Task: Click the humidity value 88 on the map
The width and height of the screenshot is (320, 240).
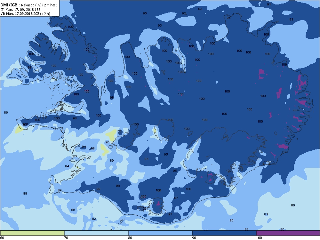Action: [x=25, y=193]
